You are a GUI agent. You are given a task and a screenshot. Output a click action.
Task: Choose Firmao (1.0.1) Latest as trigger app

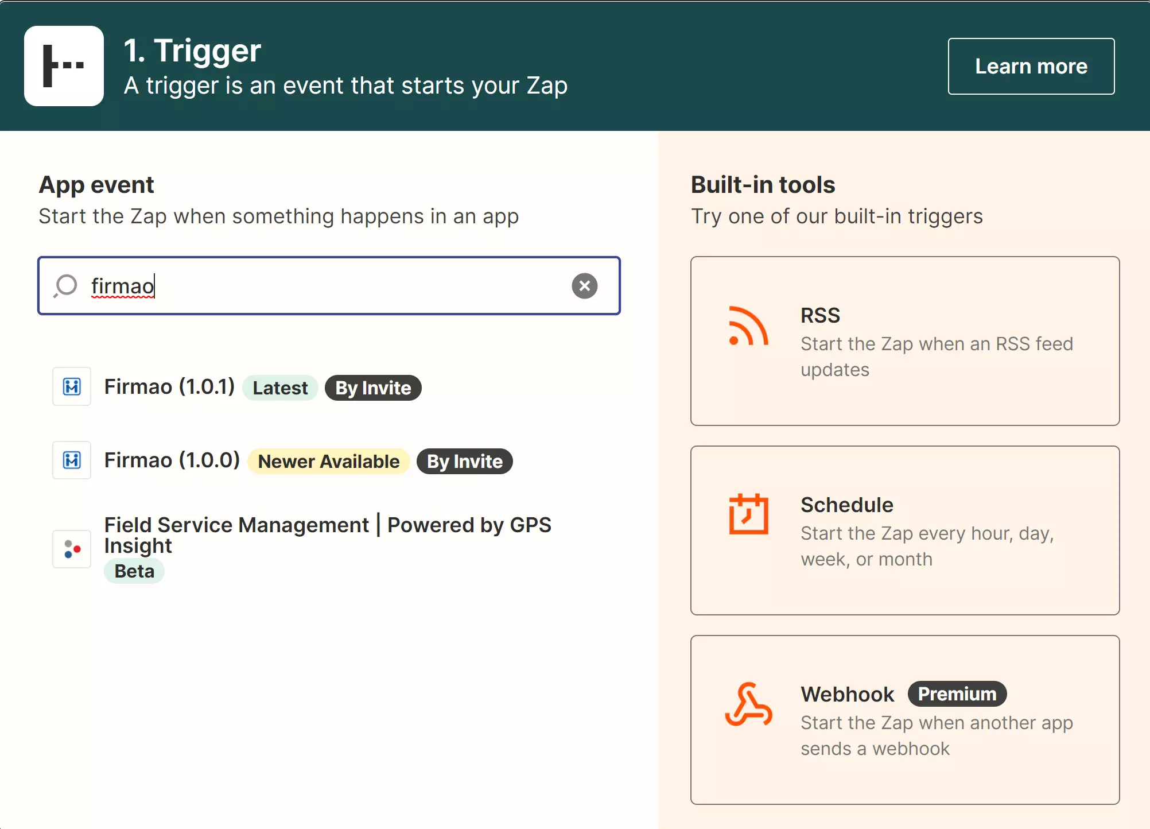(x=169, y=386)
